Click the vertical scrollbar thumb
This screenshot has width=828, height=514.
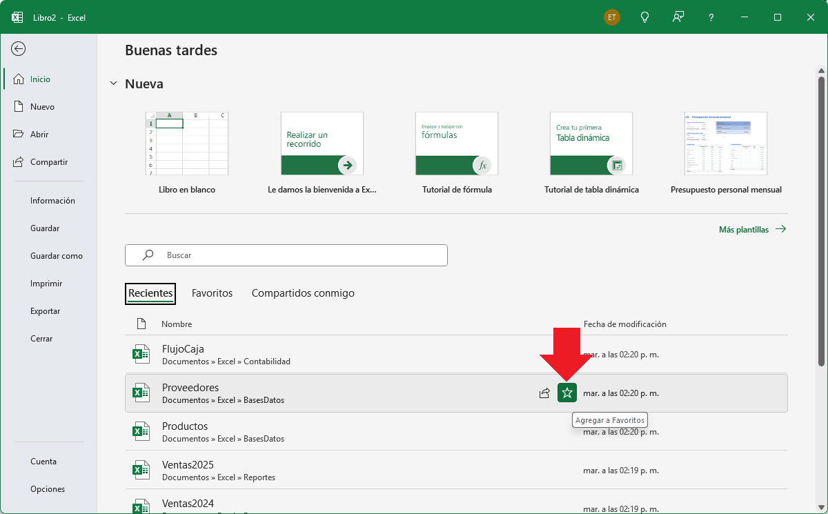click(x=821, y=221)
